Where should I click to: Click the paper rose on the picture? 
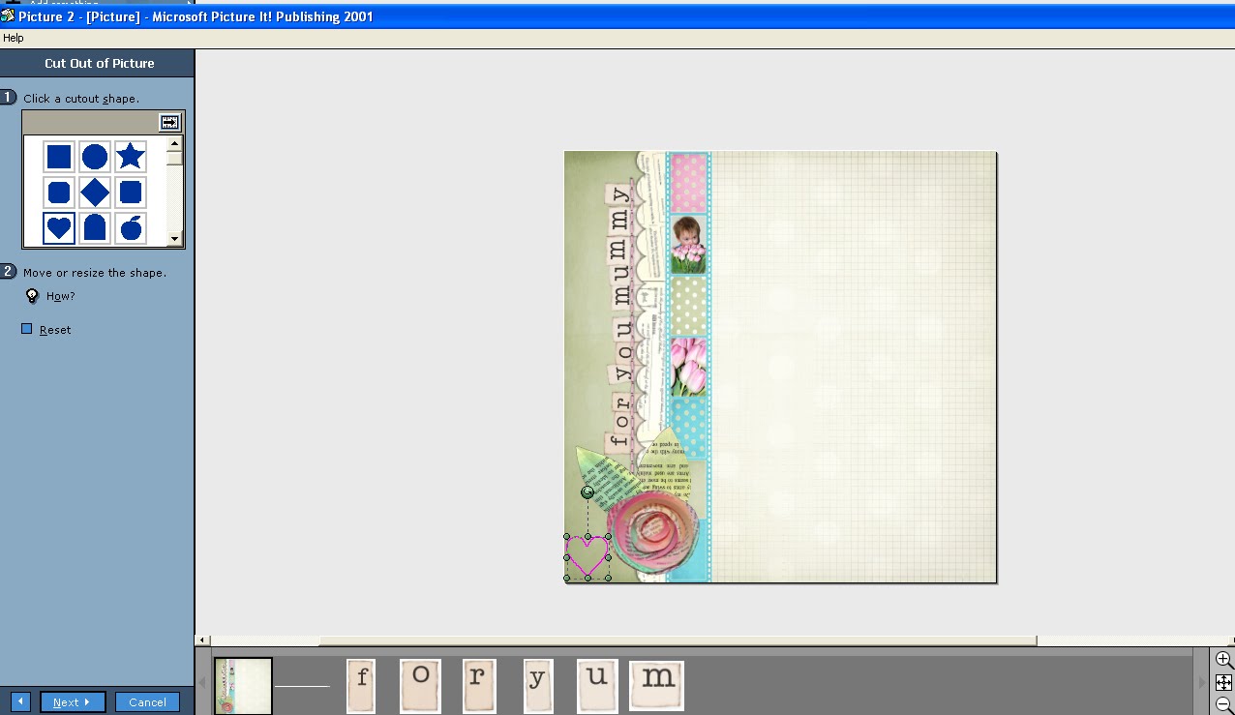(653, 532)
